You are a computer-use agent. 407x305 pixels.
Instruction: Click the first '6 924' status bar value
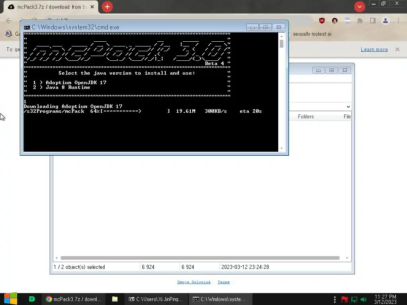point(148,267)
